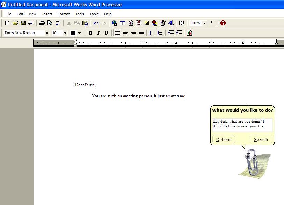284x205 pixels.
Task: Open the font color dropdown arrow
Action: tap(79, 33)
